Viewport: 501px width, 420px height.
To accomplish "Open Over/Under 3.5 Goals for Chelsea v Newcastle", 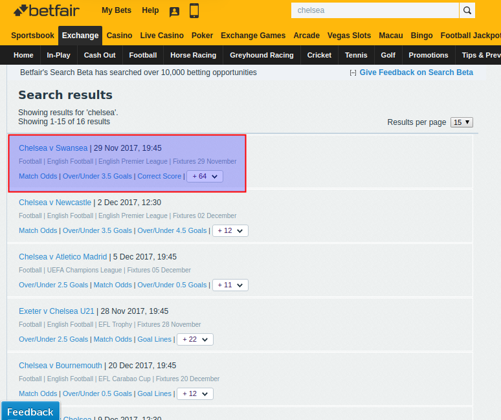I will (97, 230).
